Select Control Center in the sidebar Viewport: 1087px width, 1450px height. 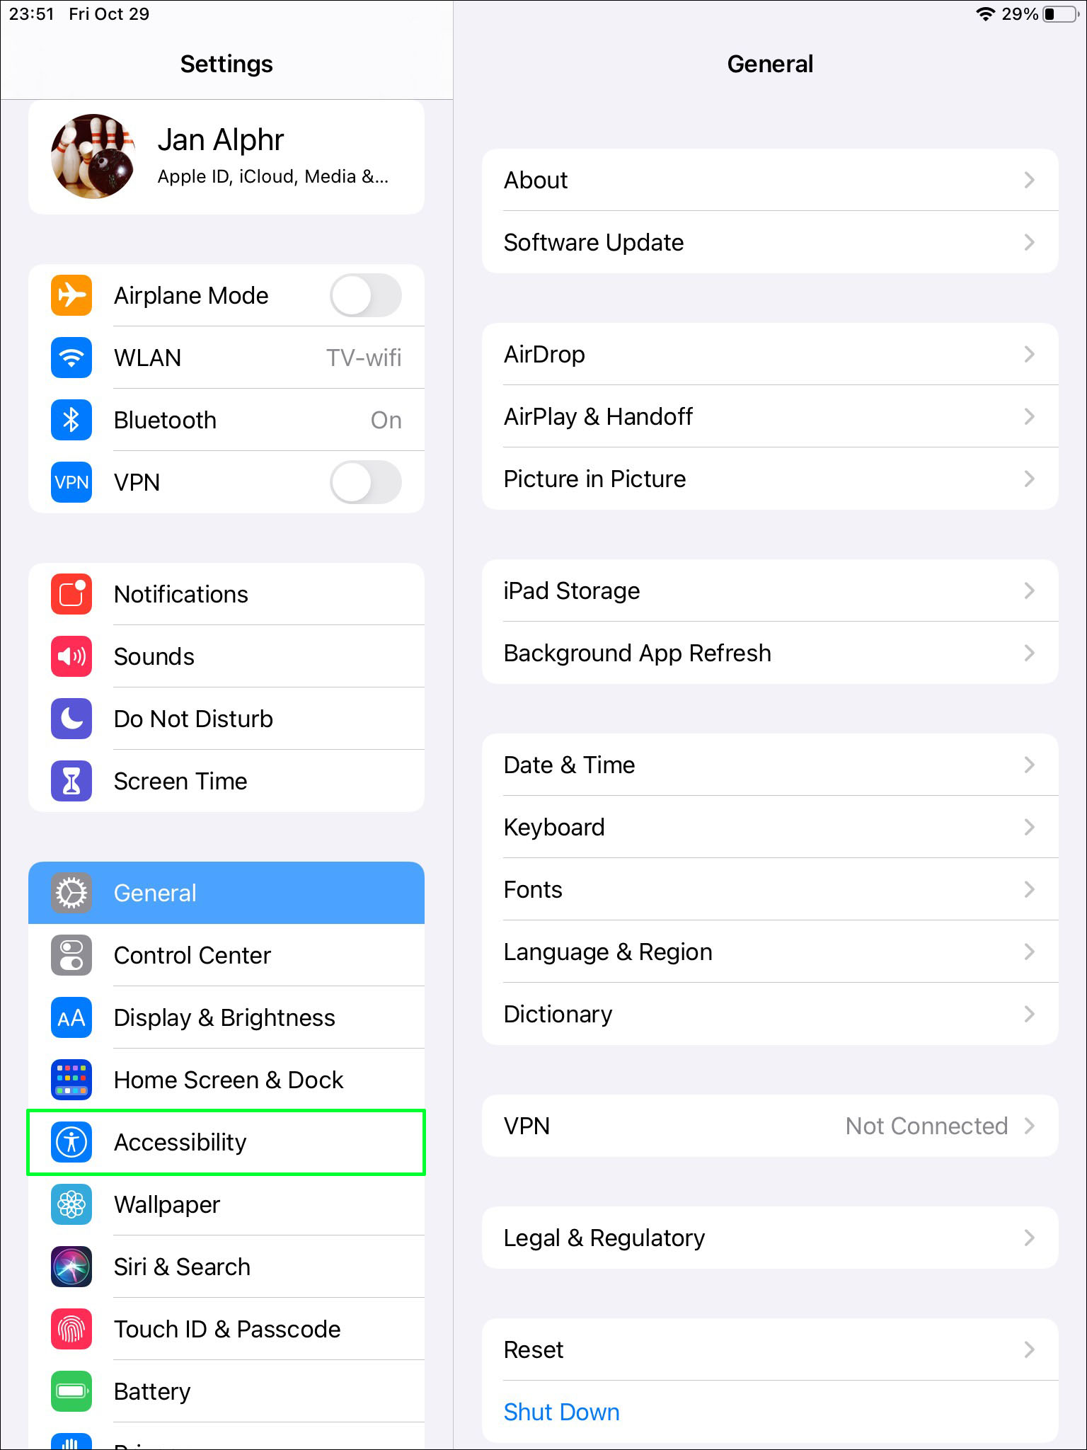pos(226,955)
